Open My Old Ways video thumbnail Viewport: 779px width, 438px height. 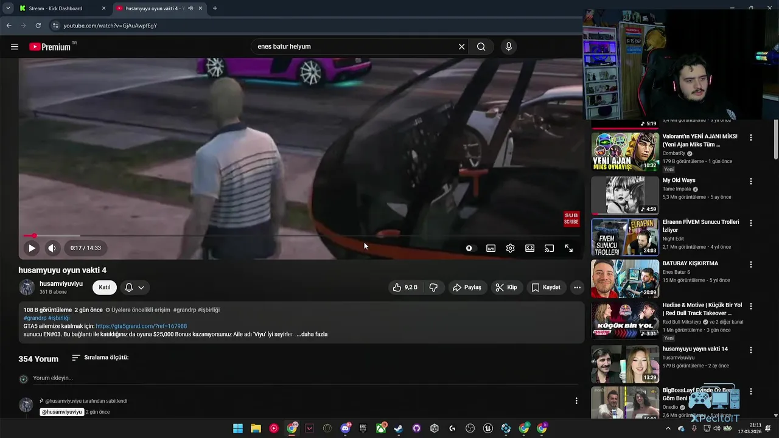pos(625,195)
